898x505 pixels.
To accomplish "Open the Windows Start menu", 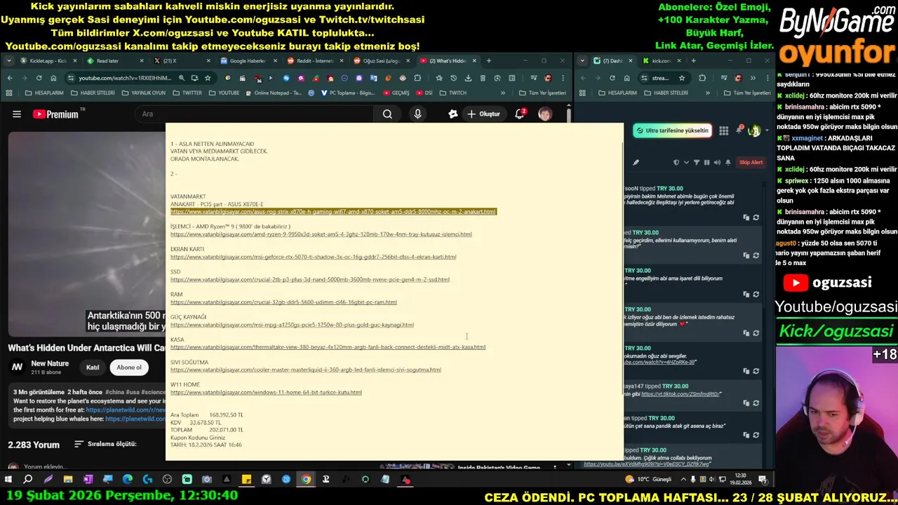I will click(x=8, y=480).
